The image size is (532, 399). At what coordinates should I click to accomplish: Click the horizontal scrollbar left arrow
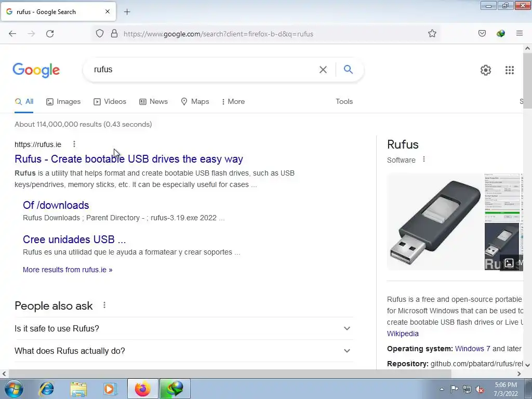coord(4,374)
